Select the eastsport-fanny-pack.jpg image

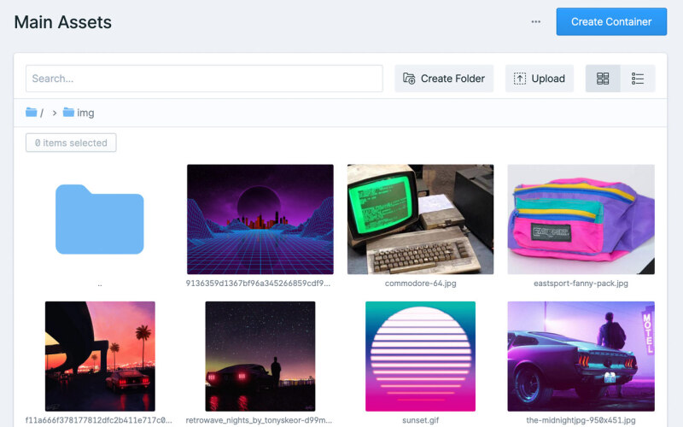click(581, 219)
